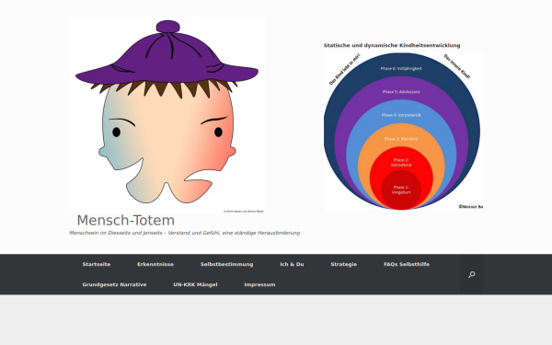This screenshot has width=552, height=345.
Task: Click the Mensch-Totem site title
Action: (126, 221)
